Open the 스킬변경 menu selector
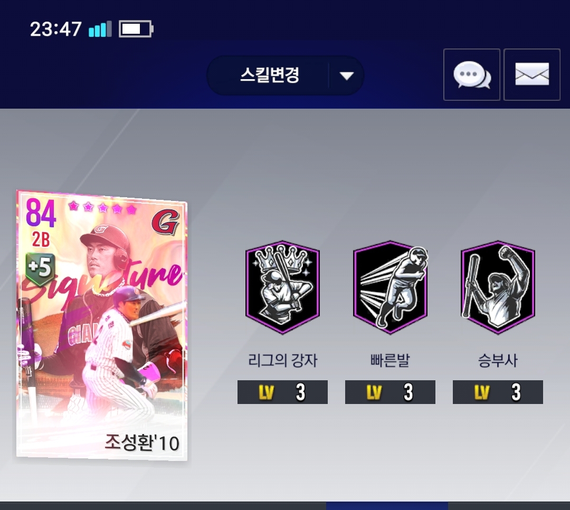 coord(285,75)
